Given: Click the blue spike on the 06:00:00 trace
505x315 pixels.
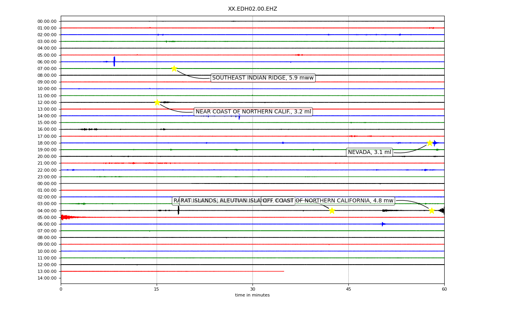Looking at the screenshot, I should 114,61.
